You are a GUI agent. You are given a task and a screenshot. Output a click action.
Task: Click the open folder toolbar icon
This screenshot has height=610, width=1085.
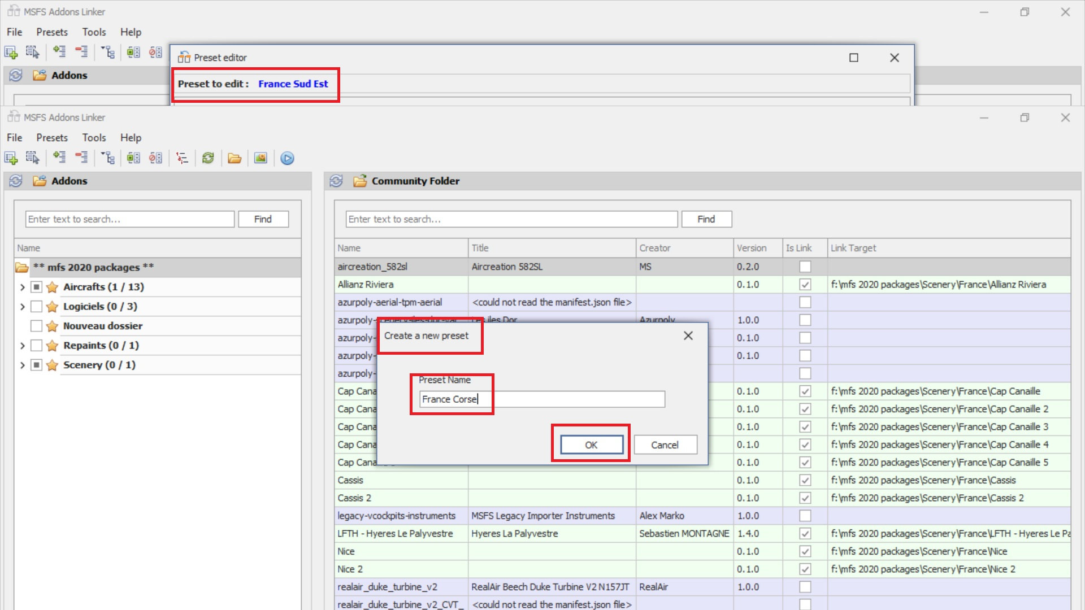point(235,158)
